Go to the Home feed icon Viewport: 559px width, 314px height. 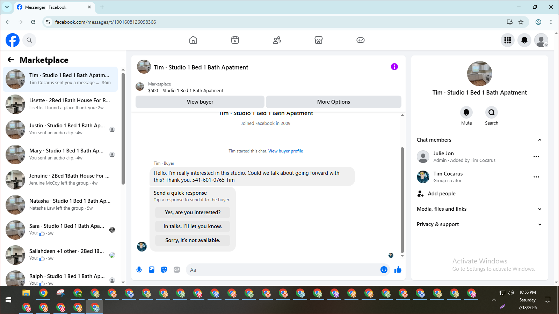tap(193, 40)
